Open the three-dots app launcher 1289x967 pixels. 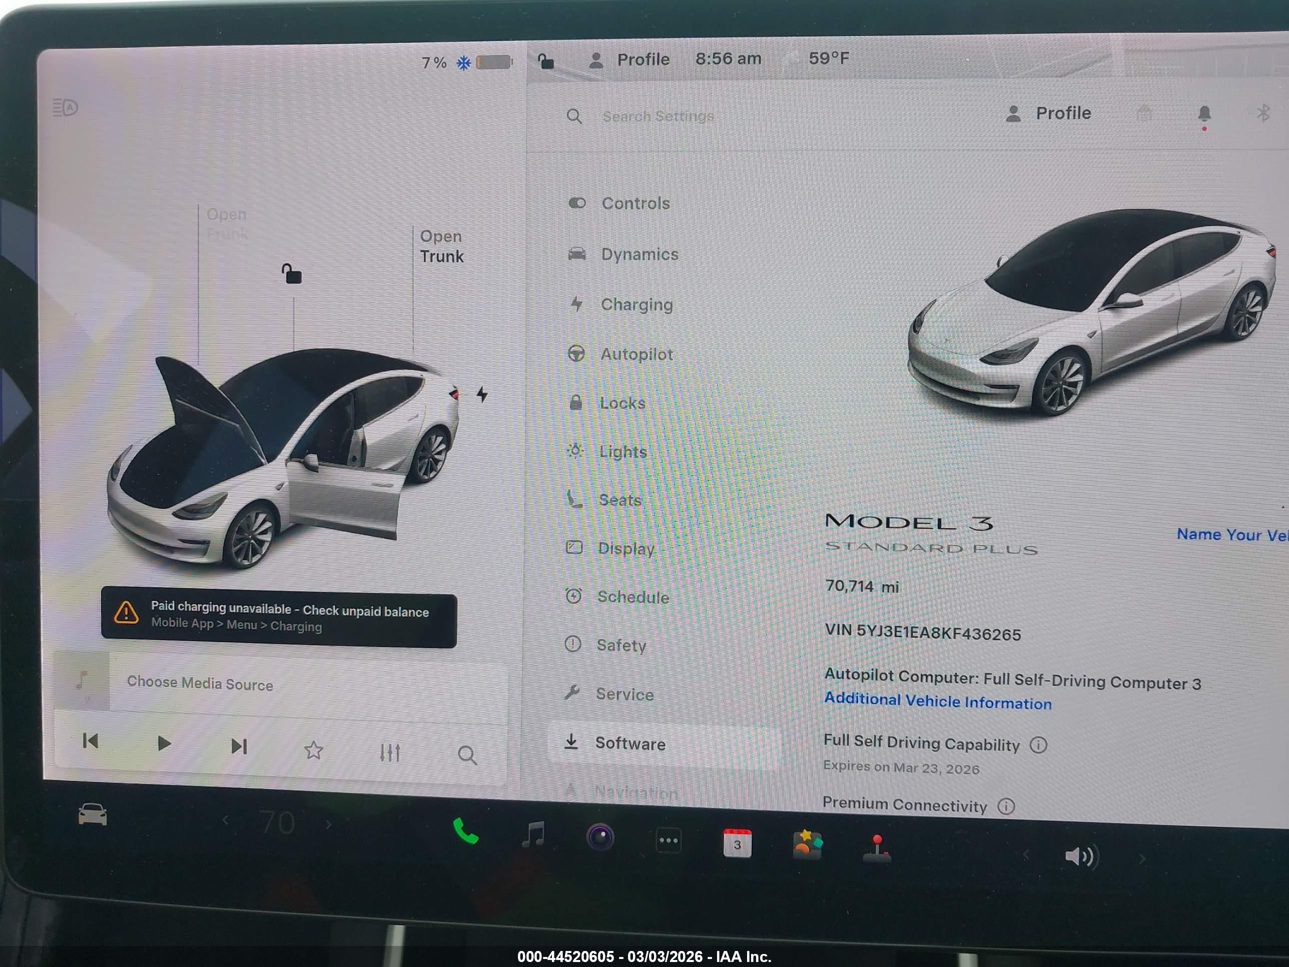[669, 841]
